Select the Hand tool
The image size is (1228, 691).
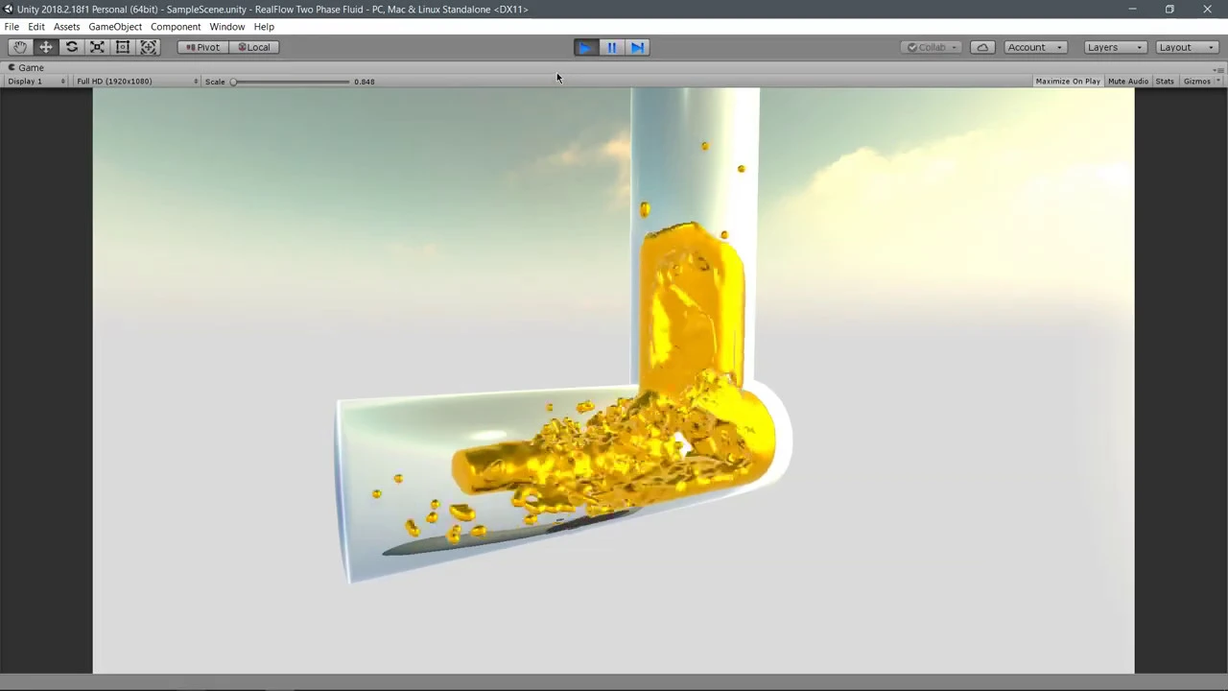click(20, 47)
